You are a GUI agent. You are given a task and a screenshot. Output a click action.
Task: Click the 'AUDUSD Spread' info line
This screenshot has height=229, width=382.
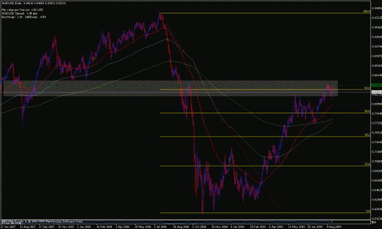[x=20, y=13]
